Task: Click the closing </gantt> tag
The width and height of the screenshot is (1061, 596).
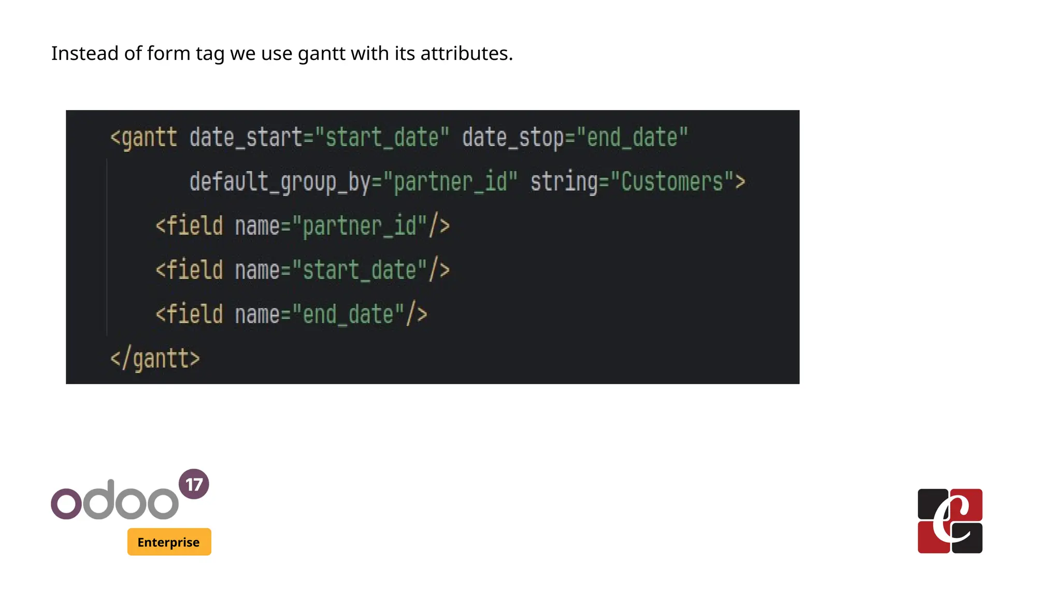Action: [x=155, y=359]
